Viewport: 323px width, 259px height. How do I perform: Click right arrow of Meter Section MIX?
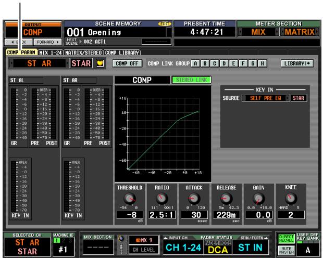point(277,32)
